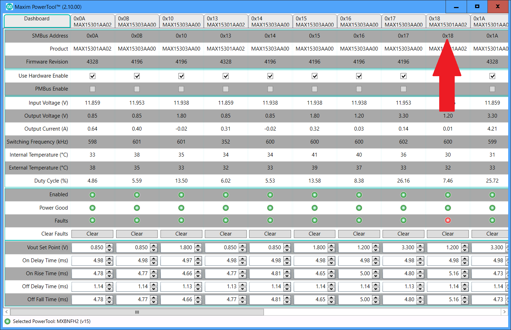Image resolution: width=511 pixels, height=330 pixels.
Task: Click the Enabled indicator for 0x18
Action: [x=448, y=195]
